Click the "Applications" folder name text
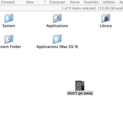This screenshot has height=122, width=123. click(57, 26)
